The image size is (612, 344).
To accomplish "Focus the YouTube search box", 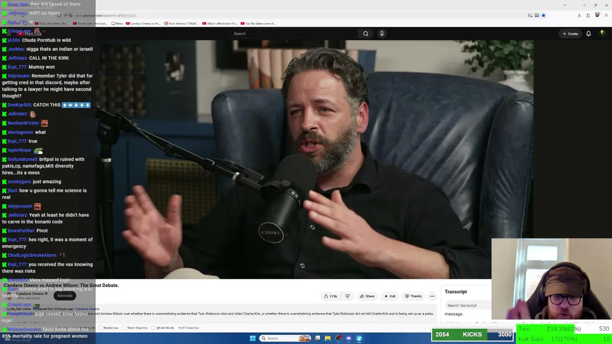I will point(295,33).
